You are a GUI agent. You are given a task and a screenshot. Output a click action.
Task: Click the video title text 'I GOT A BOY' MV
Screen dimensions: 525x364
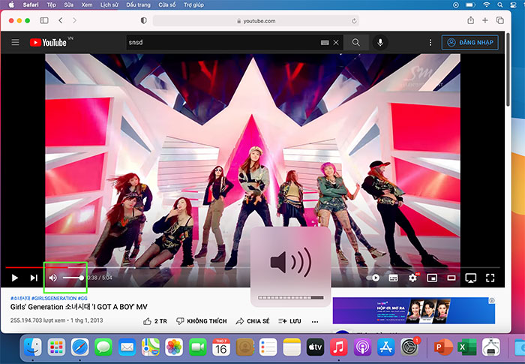click(x=79, y=307)
